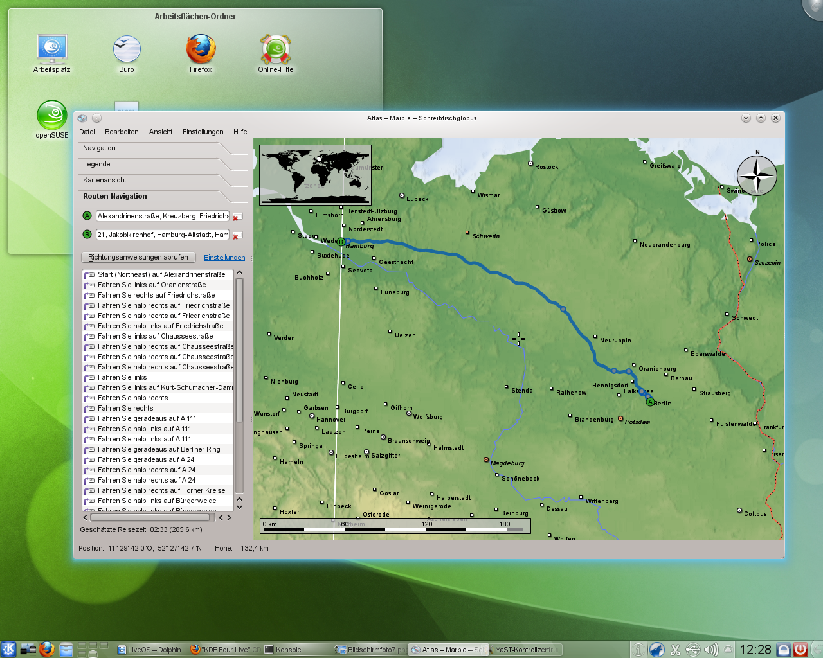This screenshot has width=823, height=658.
Task: Expand the Navigation panel tab
Action: (100, 148)
